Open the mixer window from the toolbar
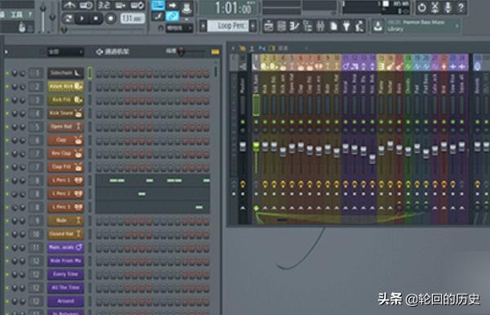490x315 pixels. click(x=320, y=26)
